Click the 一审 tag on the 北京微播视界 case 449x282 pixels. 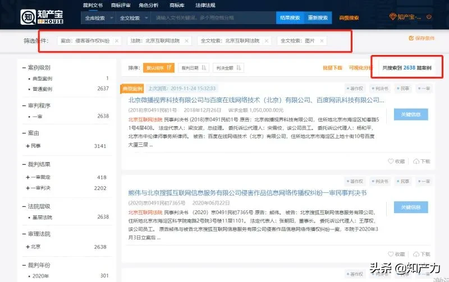pyautogui.click(x=424, y=89)
